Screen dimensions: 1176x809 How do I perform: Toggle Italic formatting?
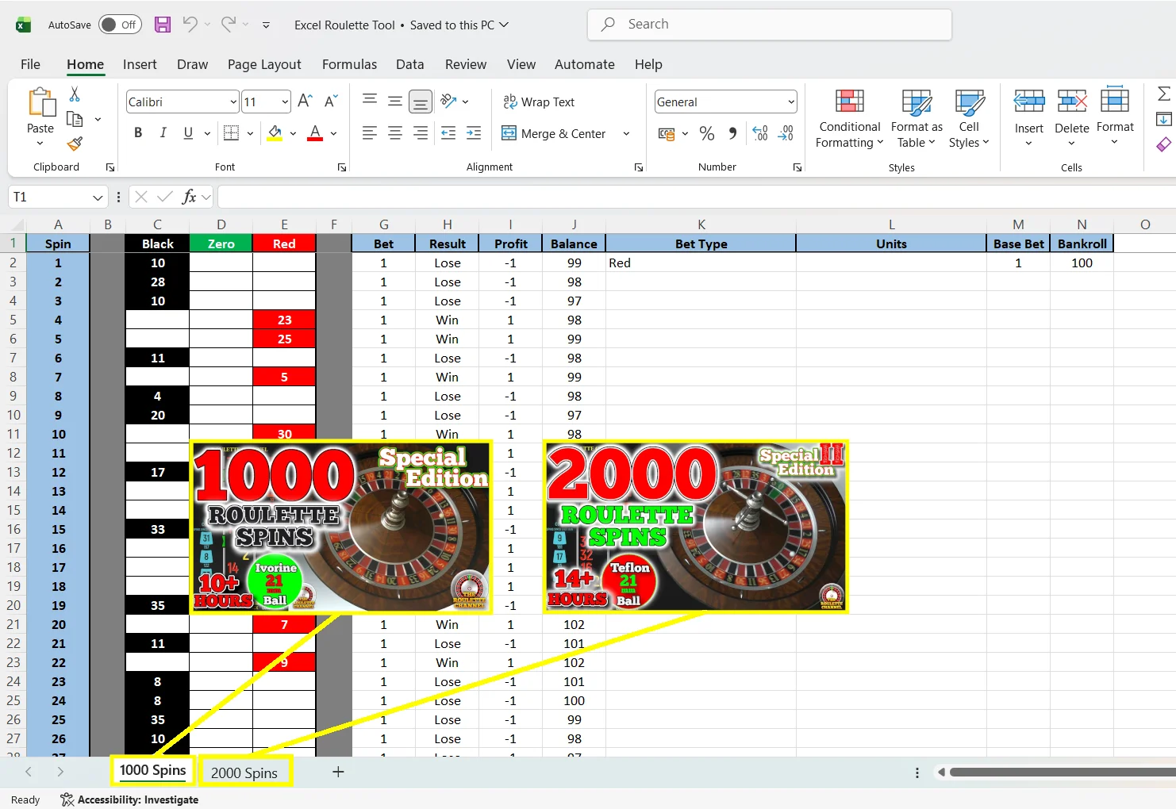[163, 133]
